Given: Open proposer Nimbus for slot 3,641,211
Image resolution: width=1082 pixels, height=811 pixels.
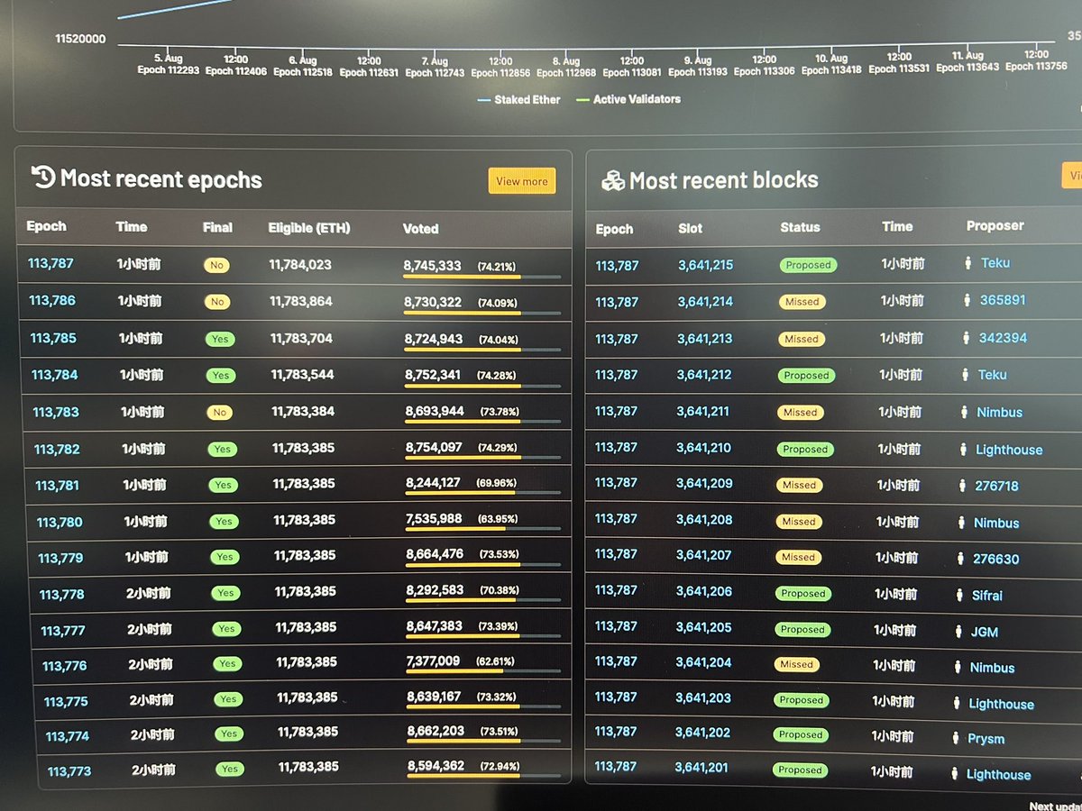Looking at the screenshot, I should (x=999, y=413).
